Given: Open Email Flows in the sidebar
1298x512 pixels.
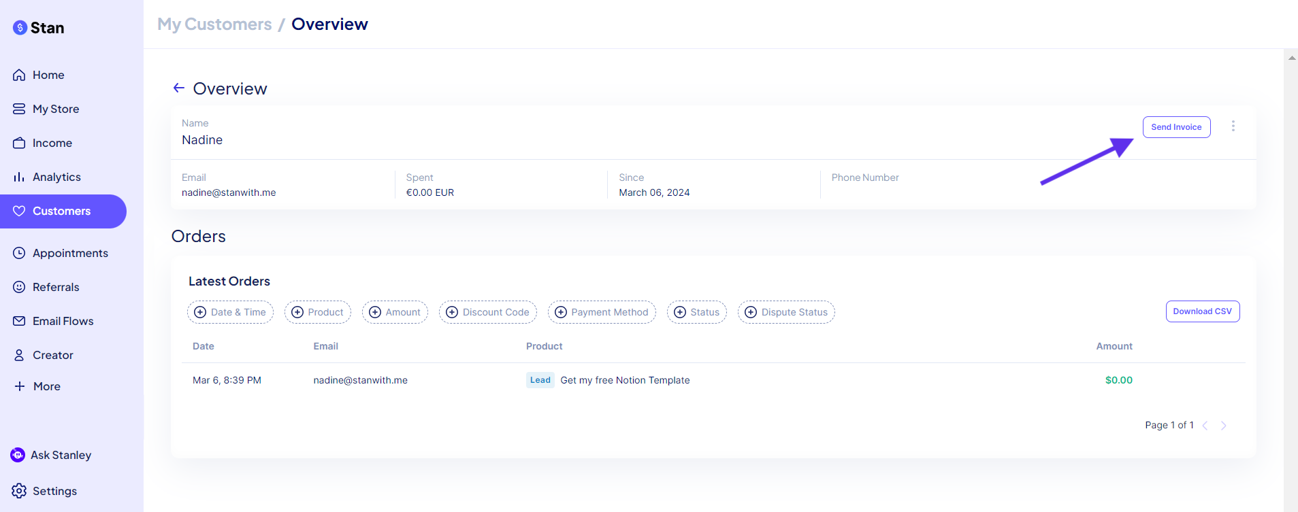Looking at the screenshot, I should (x=63, y=321).
